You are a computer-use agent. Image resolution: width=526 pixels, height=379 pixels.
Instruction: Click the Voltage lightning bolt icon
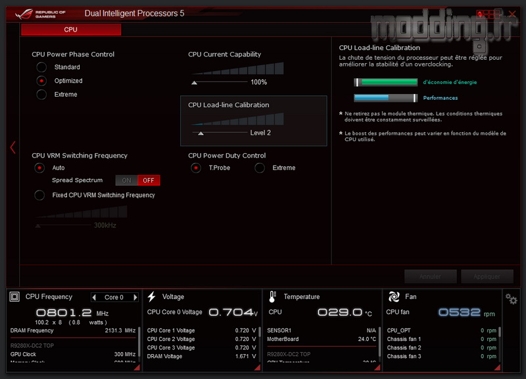[152, 296]
